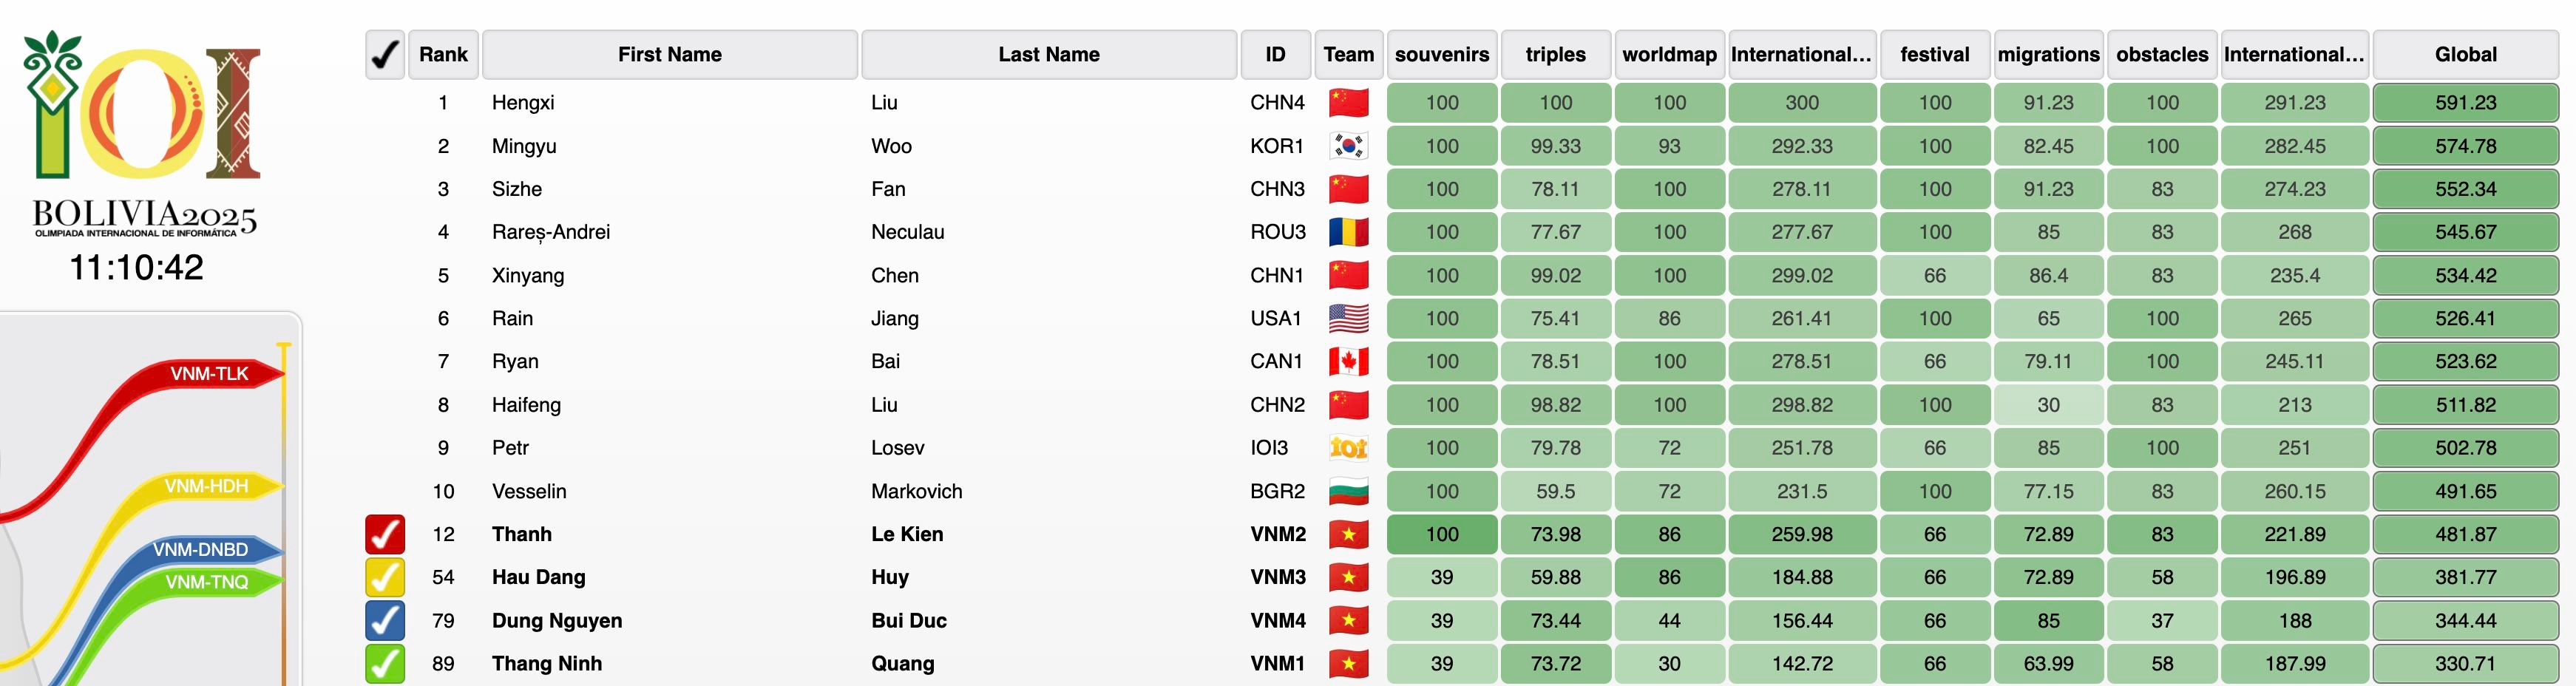Click the migrations column header
2576x686 pixels.
(2048, 54)
